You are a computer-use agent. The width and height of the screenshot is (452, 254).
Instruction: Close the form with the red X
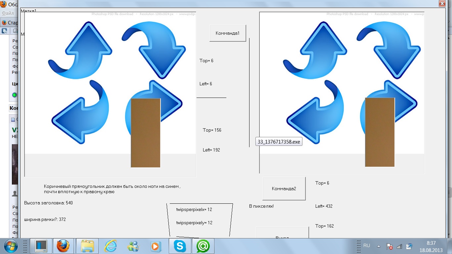point(442,4)
